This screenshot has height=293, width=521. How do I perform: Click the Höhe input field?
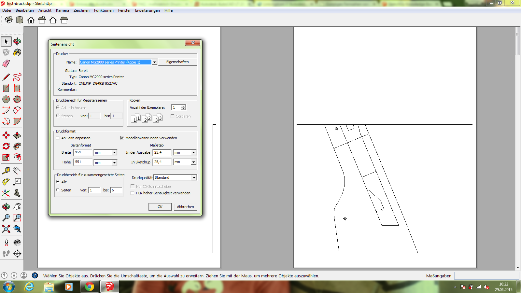coord(83,162)
